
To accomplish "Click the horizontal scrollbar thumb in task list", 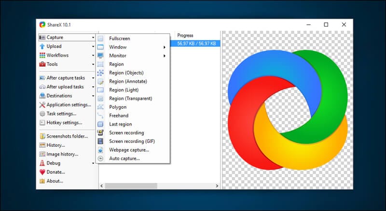I will (x=131, y=186).
